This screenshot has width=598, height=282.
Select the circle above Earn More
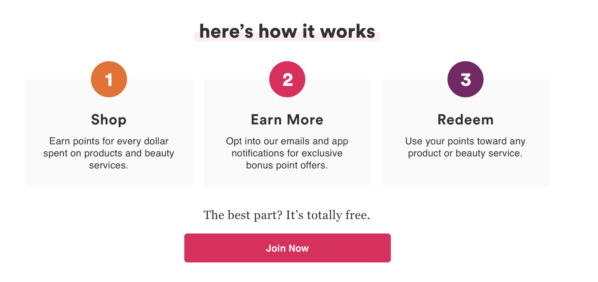click(287, 79)
